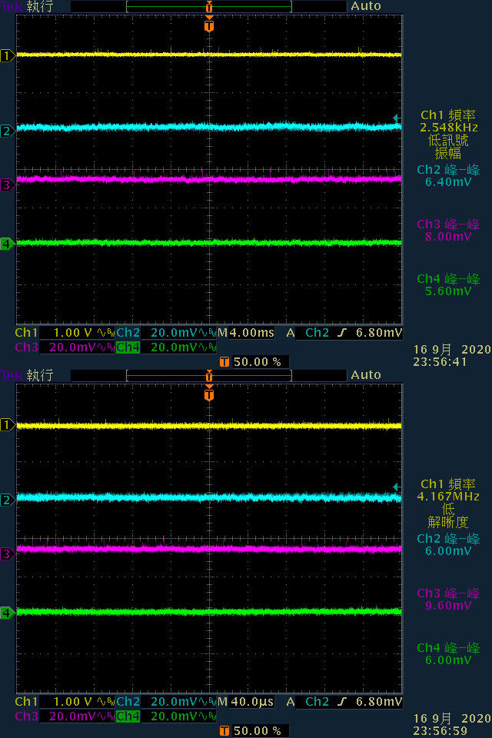Click the 23:56:41 timestamp
This screenshot has width=492, height=738.
click(440, 362)
